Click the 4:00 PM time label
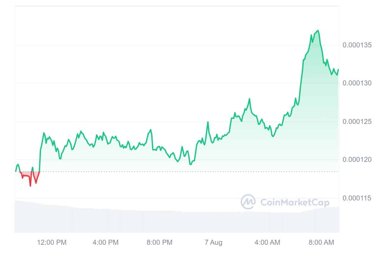Image resolution: width=380 pixels, height=253 pixels. (106, 243)
